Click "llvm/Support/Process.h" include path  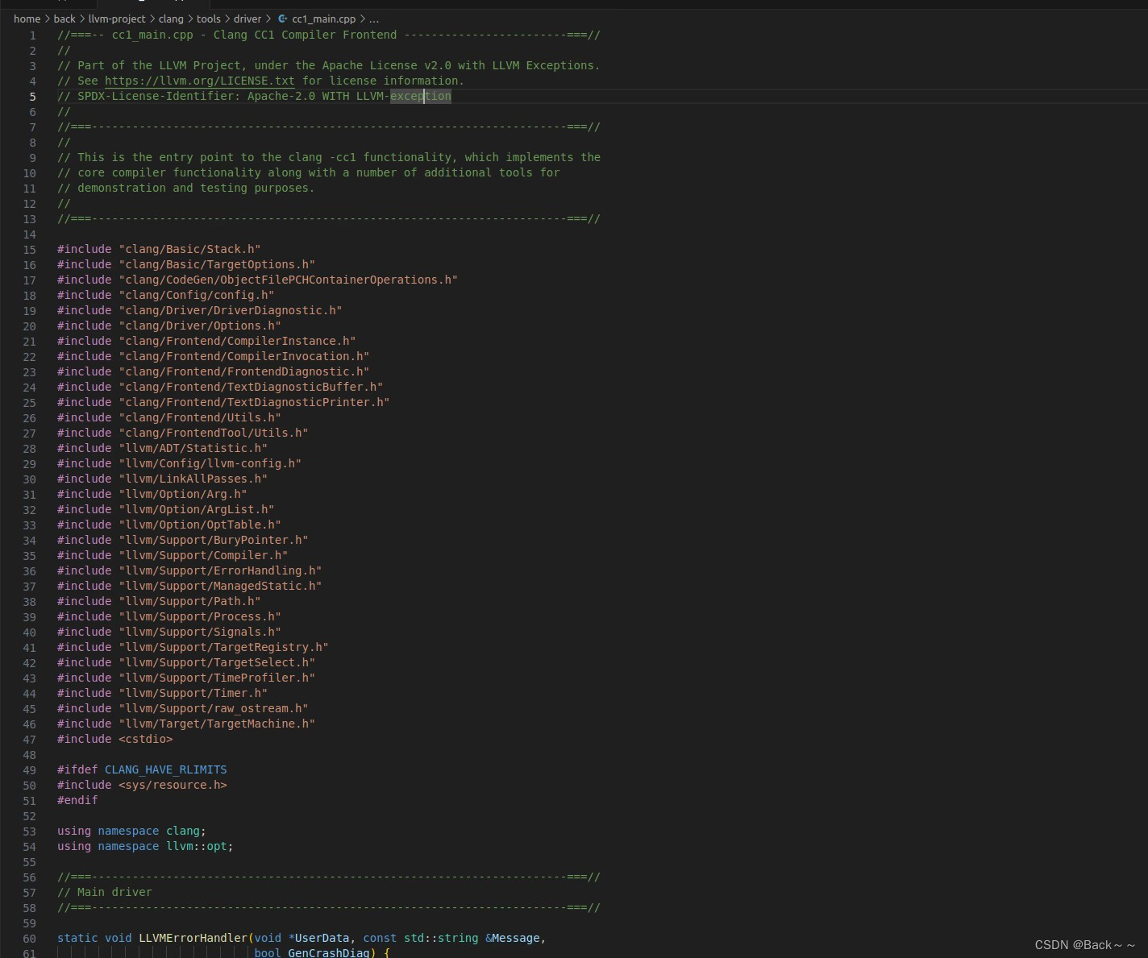(x=200, y=616)
